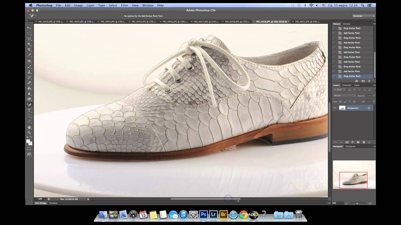Select the Healing Brush tool
Screen dimensions: 401x225
click(29, 61)
